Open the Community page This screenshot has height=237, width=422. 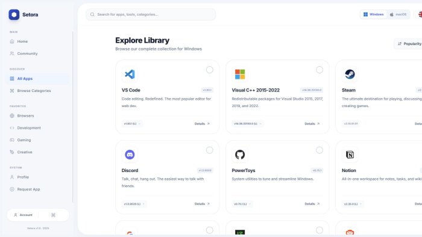37,54
